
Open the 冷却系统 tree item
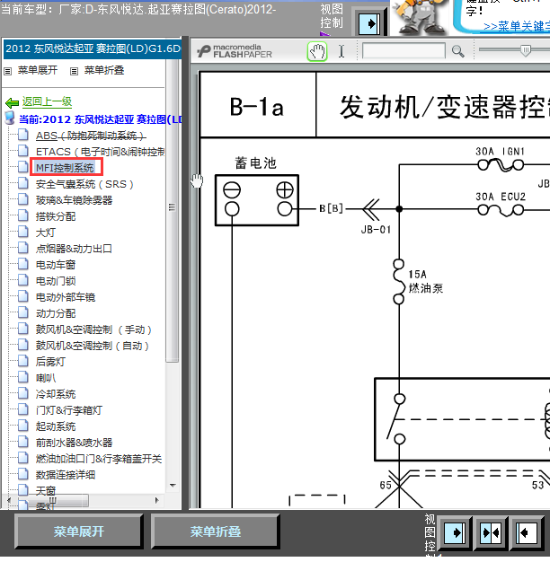pyautogui.click(x=56, y=394)
